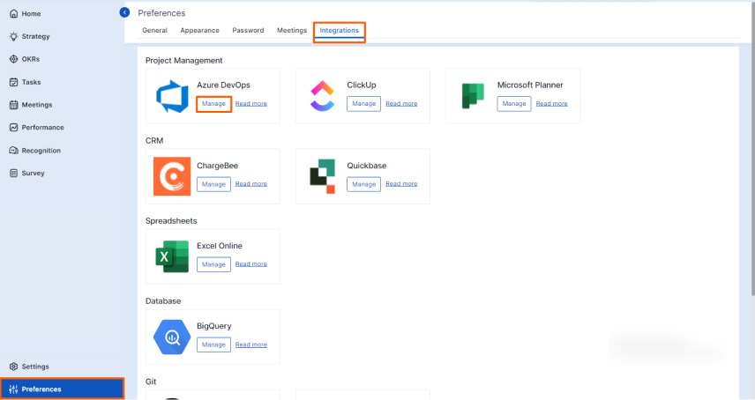The width and height of the screenshot is (755, 400).
Task: Manage the Azure DevOps integration
Action: (x=213, y=104)
